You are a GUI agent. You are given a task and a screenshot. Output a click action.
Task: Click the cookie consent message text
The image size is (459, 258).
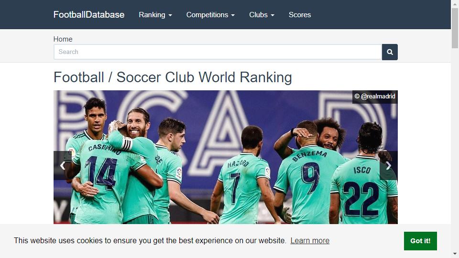[x=150, y=240]
